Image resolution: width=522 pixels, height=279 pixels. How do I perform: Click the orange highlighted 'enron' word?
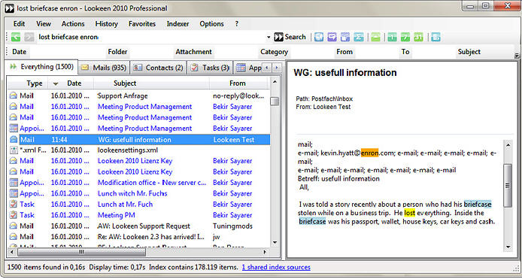tap(369, 153)
